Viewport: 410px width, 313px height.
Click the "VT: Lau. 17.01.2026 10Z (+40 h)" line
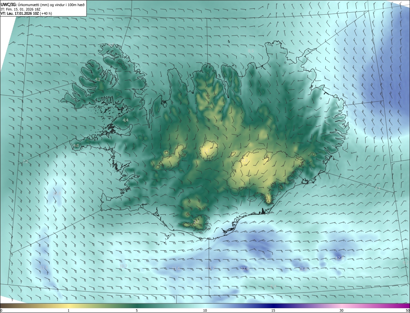(x=26, y=13)
